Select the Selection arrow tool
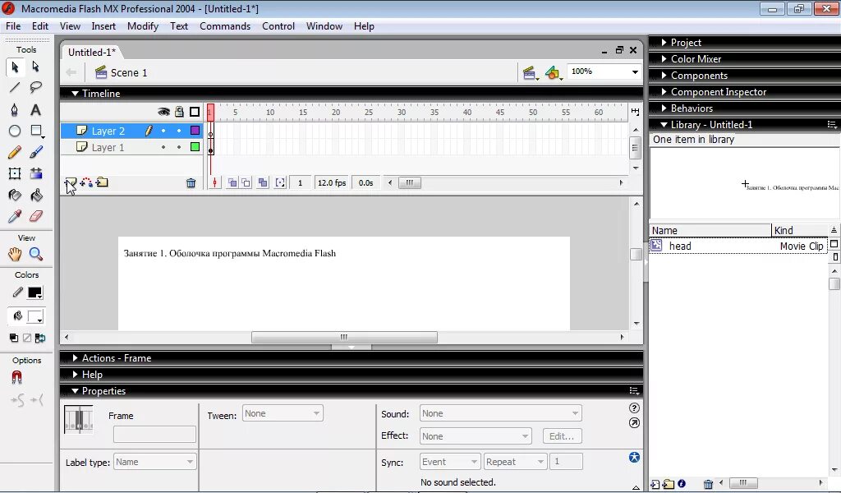The width and height of the screenshot is (841, 493). pos(15,67)
